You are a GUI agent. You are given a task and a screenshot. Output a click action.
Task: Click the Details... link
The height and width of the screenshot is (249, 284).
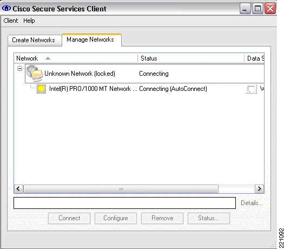coord(252,203)
